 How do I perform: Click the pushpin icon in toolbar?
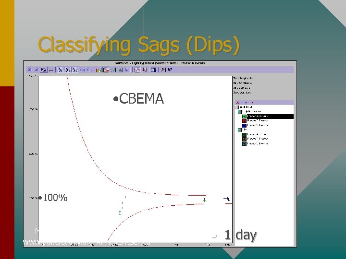click(163, 70)
